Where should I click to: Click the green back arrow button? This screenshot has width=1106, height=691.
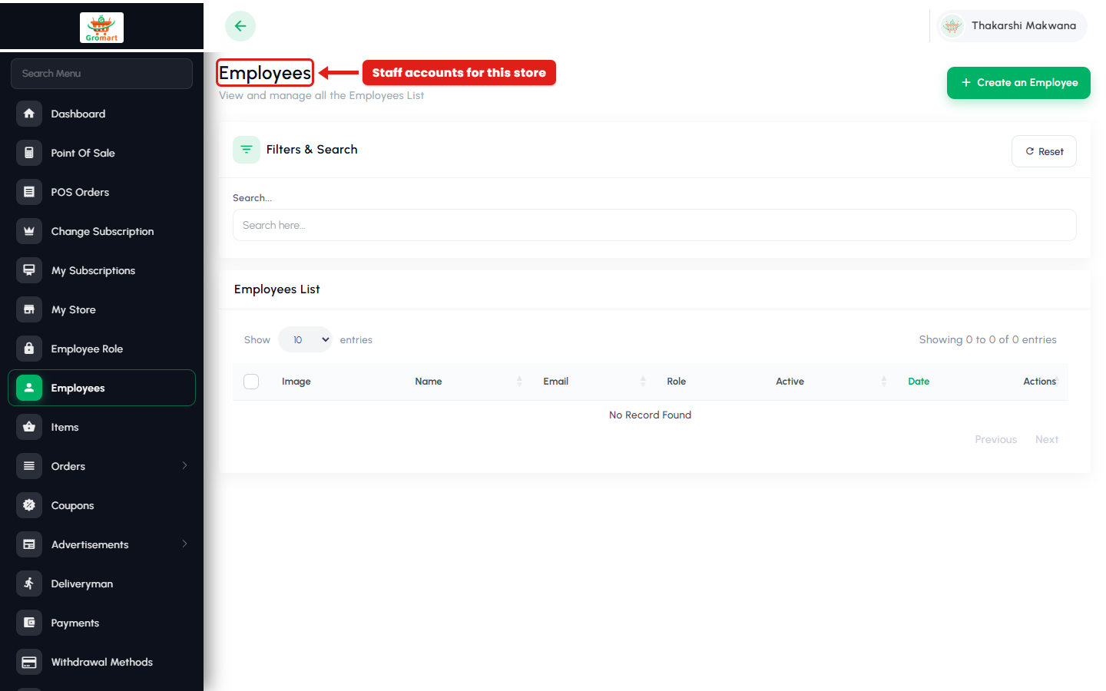pos(240,26)
